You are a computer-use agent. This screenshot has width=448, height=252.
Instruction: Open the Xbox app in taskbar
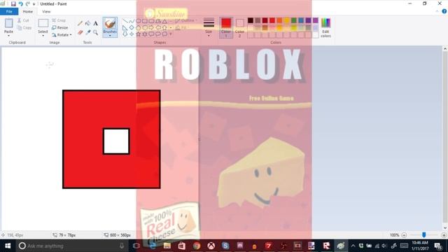pos(211,246)
